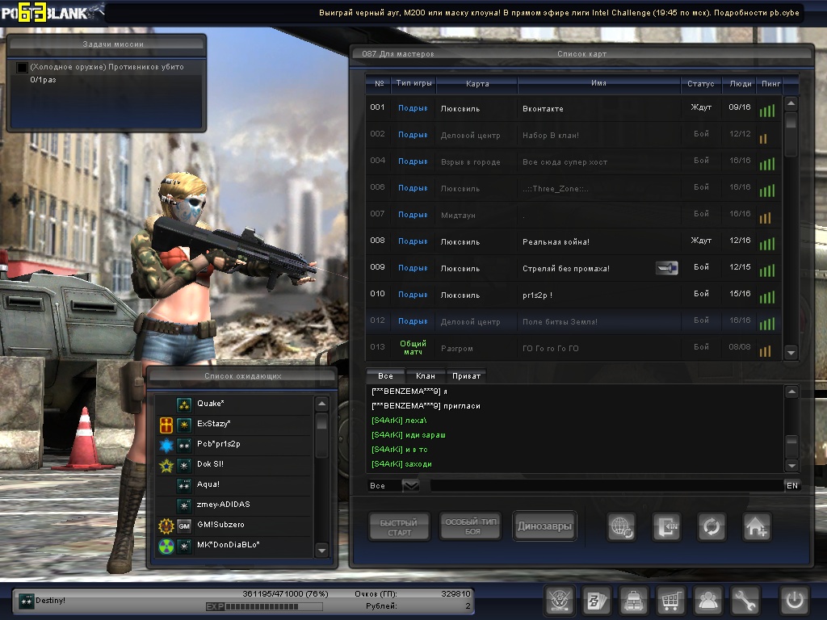Refresh the room list
This screenshot has width=827, height=620.
coord(712,526)
